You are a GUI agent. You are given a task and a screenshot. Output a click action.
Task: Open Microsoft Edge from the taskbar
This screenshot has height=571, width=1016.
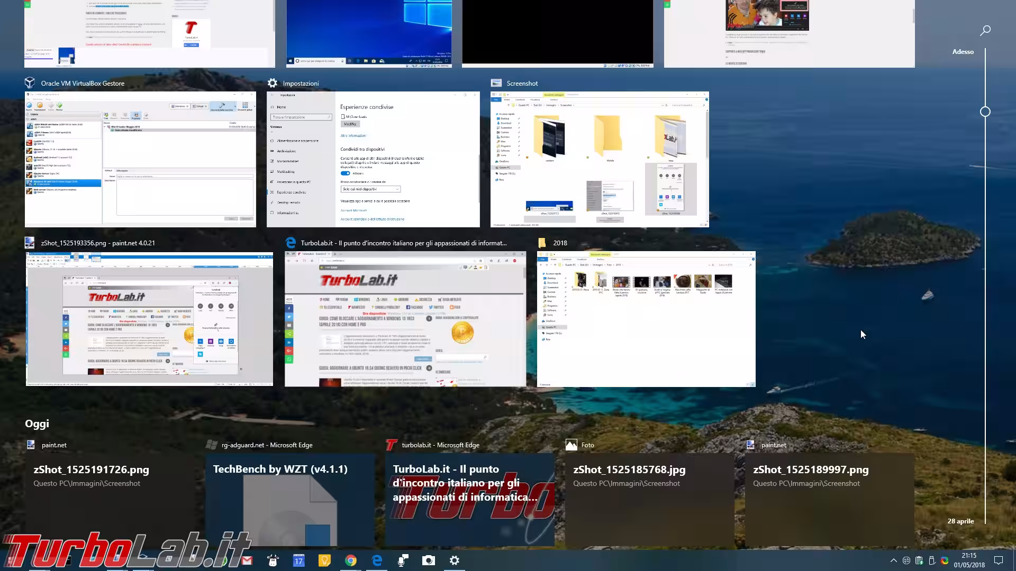point(377,560)
